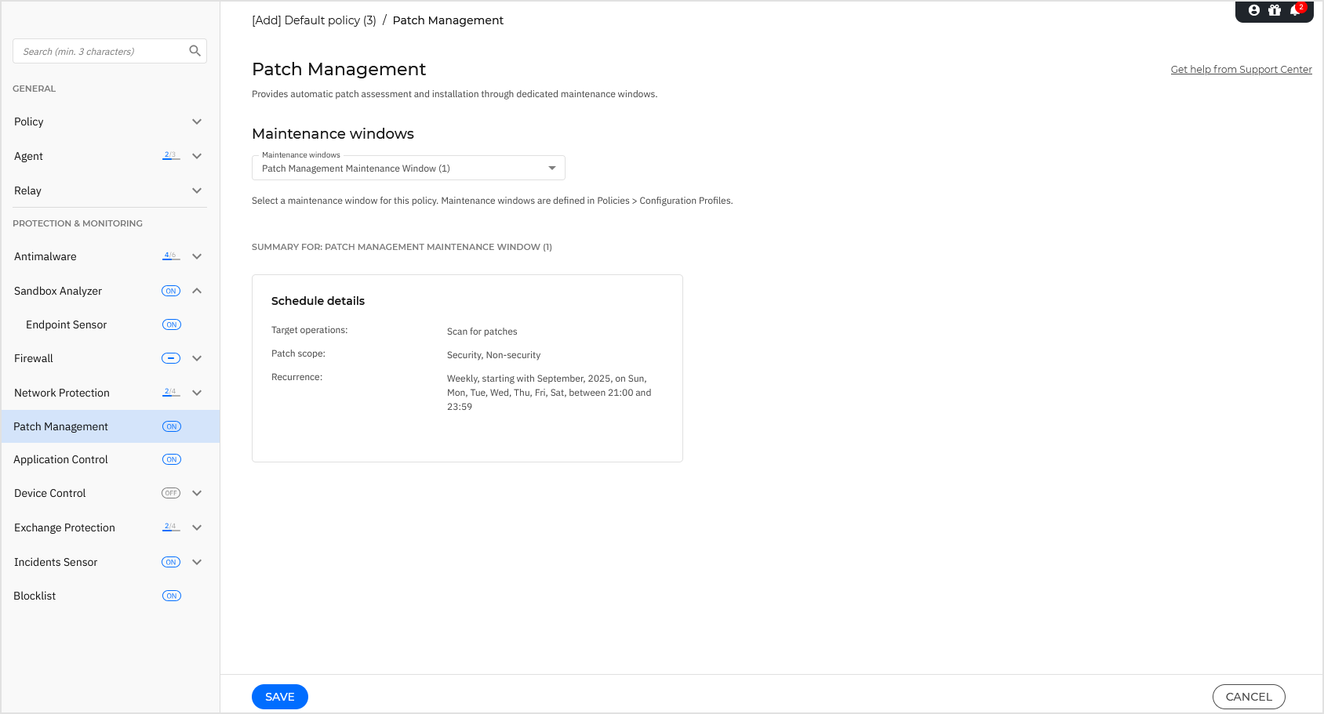This screenshot has width=1324, height=714.
Task: Open the Maintenance windows dropdown
Action: pos(551,167)
